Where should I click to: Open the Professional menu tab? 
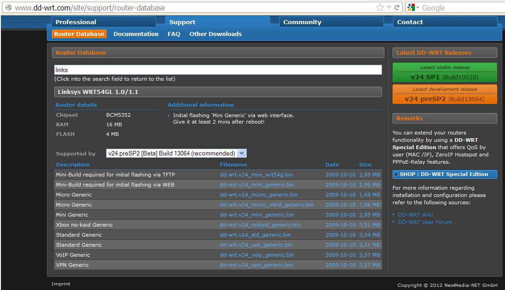point(104,22)
